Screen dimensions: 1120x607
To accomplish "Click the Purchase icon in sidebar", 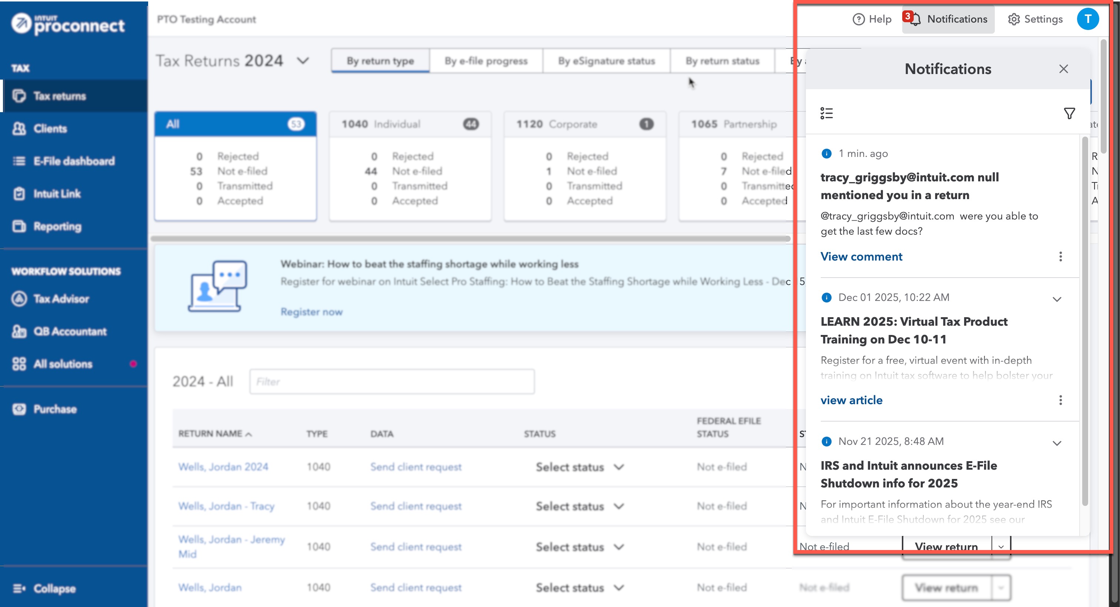I will click(19, 409).
